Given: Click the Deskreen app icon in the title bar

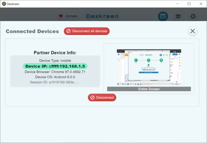Looking at the screenshot, I should pyautogui.click(x=4, y=4).
